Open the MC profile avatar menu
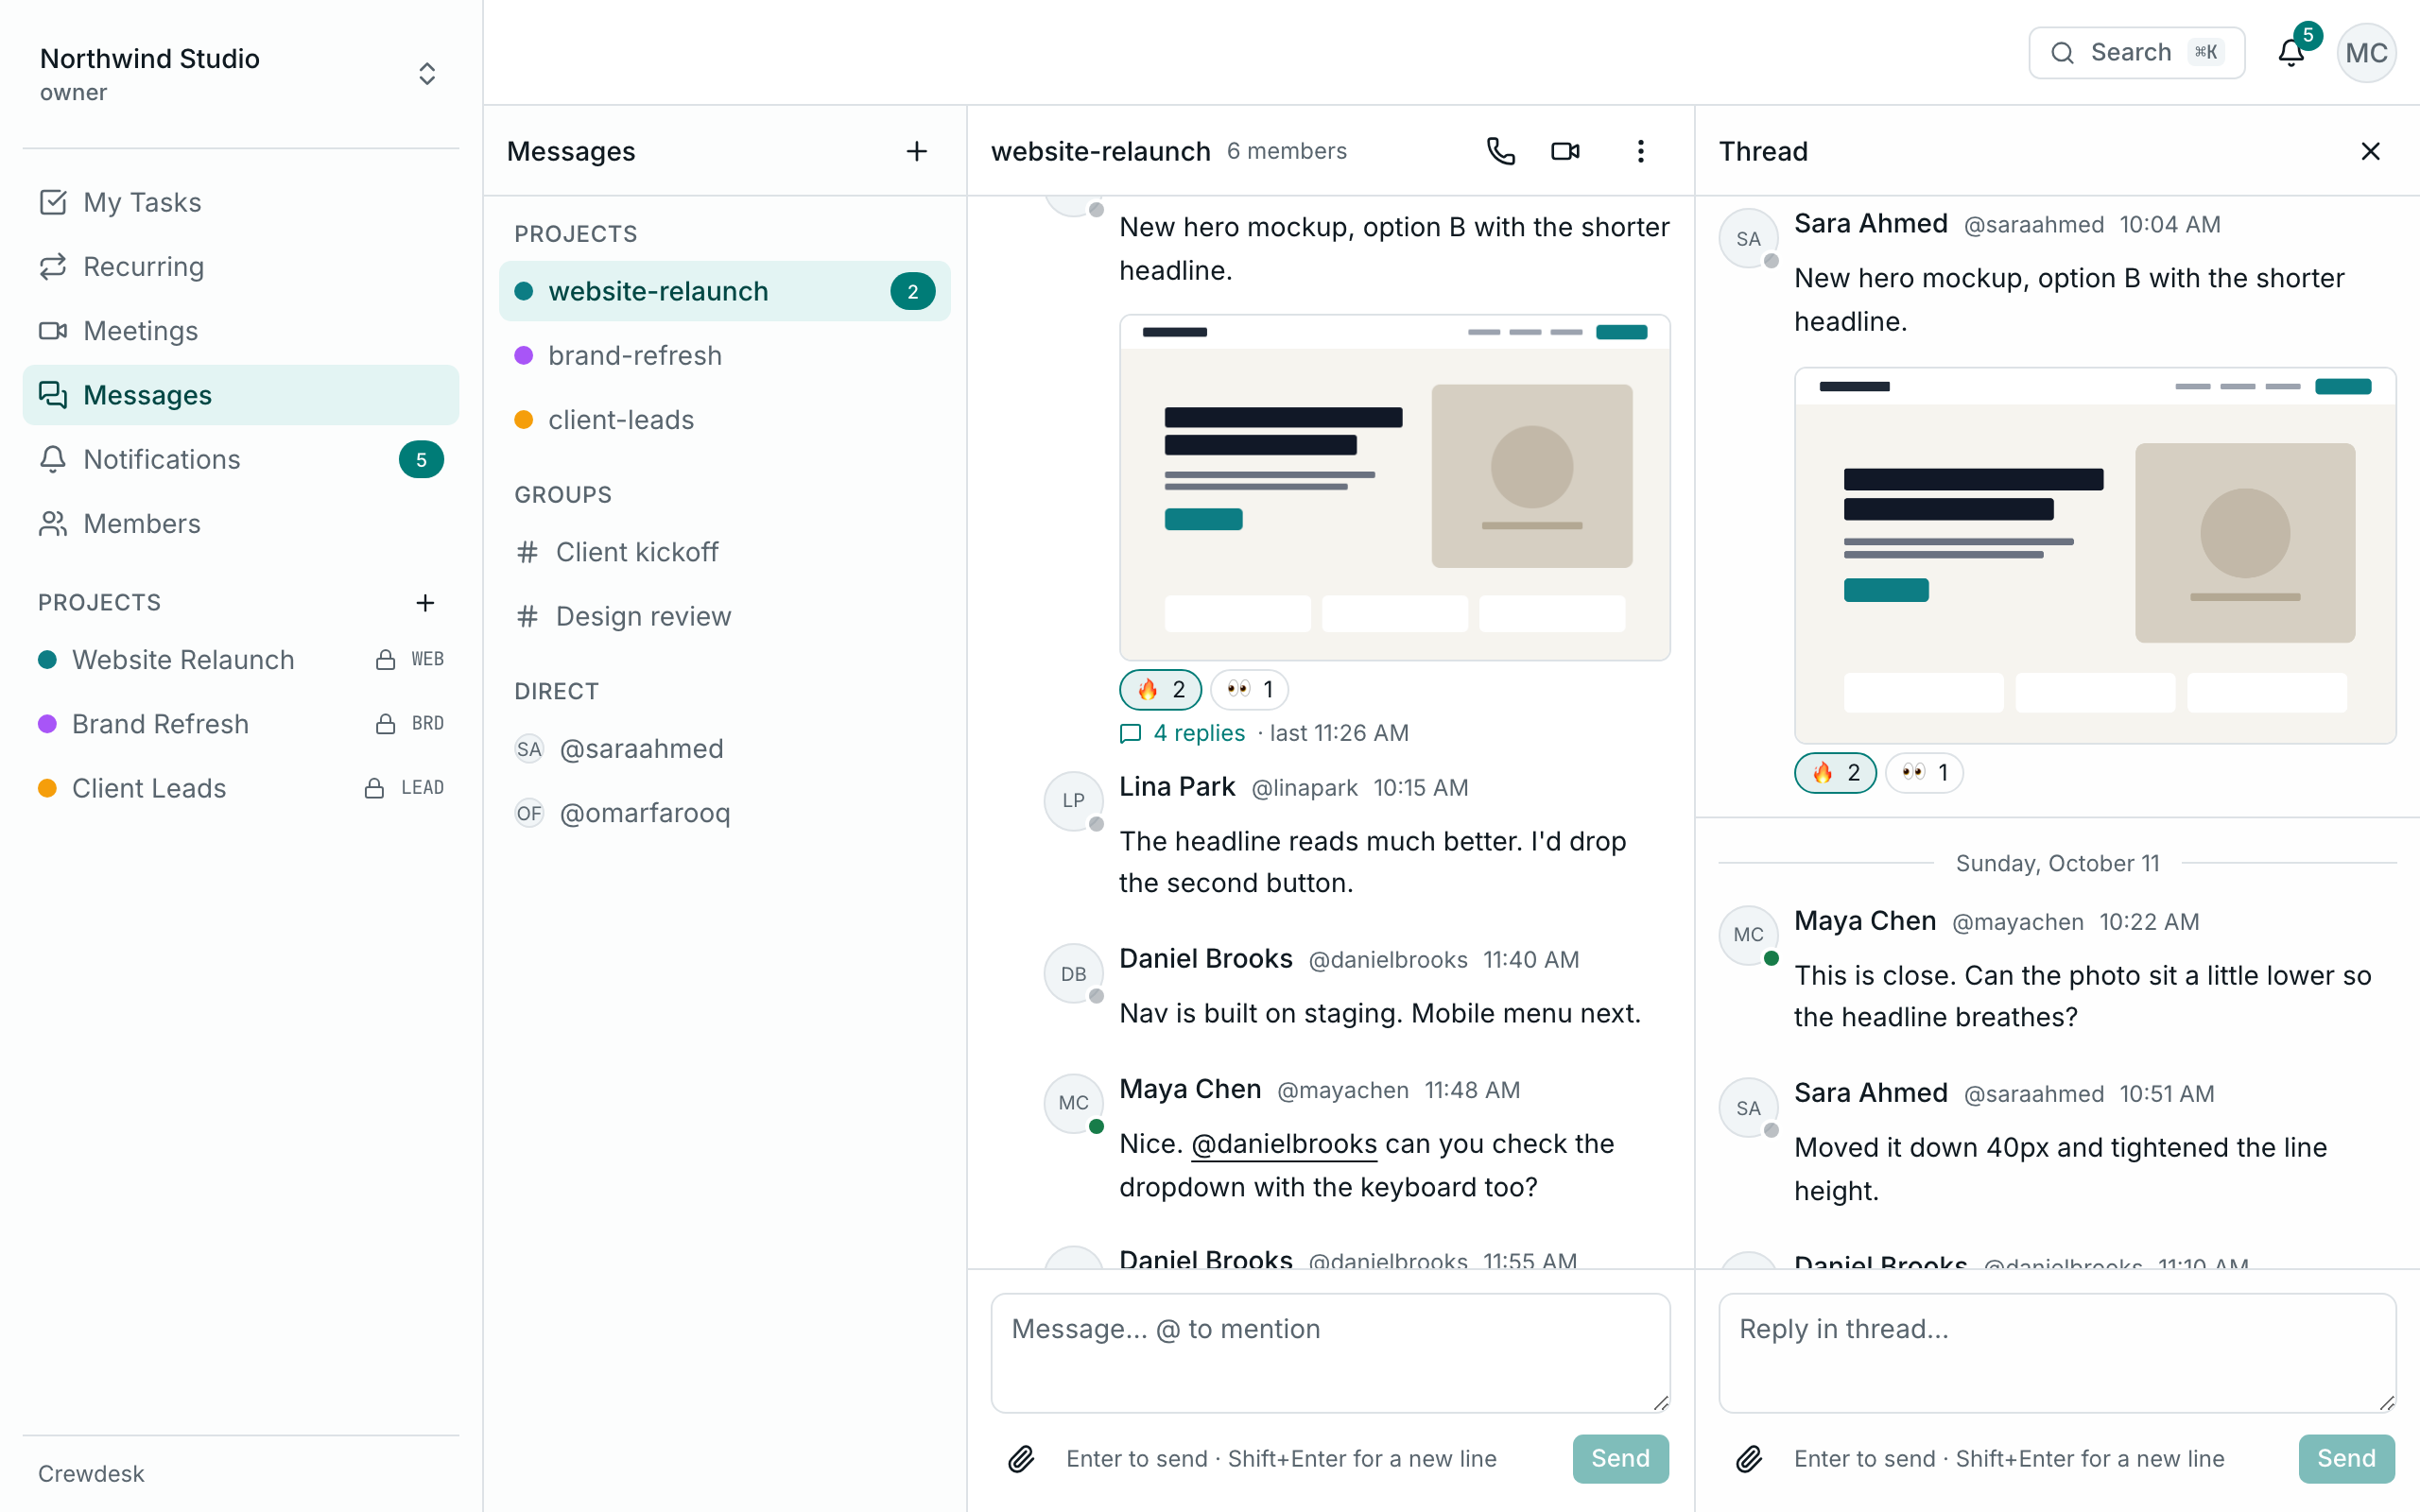 pos(2366,53)
